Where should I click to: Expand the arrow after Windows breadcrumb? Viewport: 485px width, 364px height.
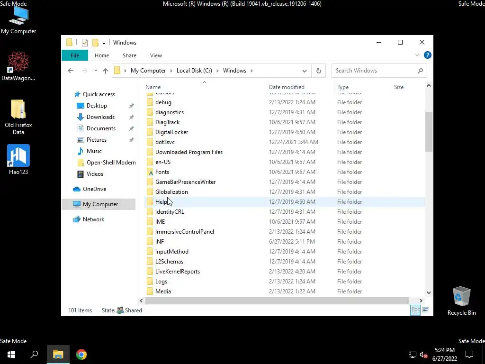[x=252, y=71]
